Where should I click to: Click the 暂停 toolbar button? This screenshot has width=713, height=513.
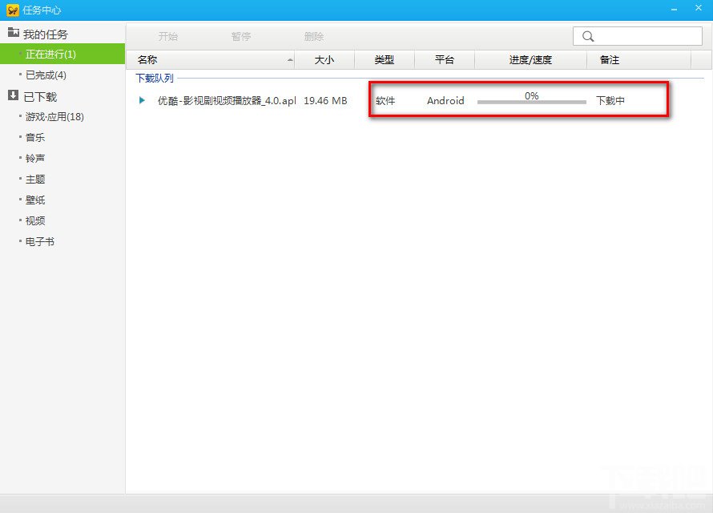pyautogui.click(x=240, y=36)
